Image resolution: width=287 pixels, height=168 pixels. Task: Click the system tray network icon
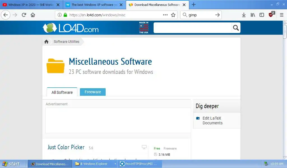click(x=266, y=164)
